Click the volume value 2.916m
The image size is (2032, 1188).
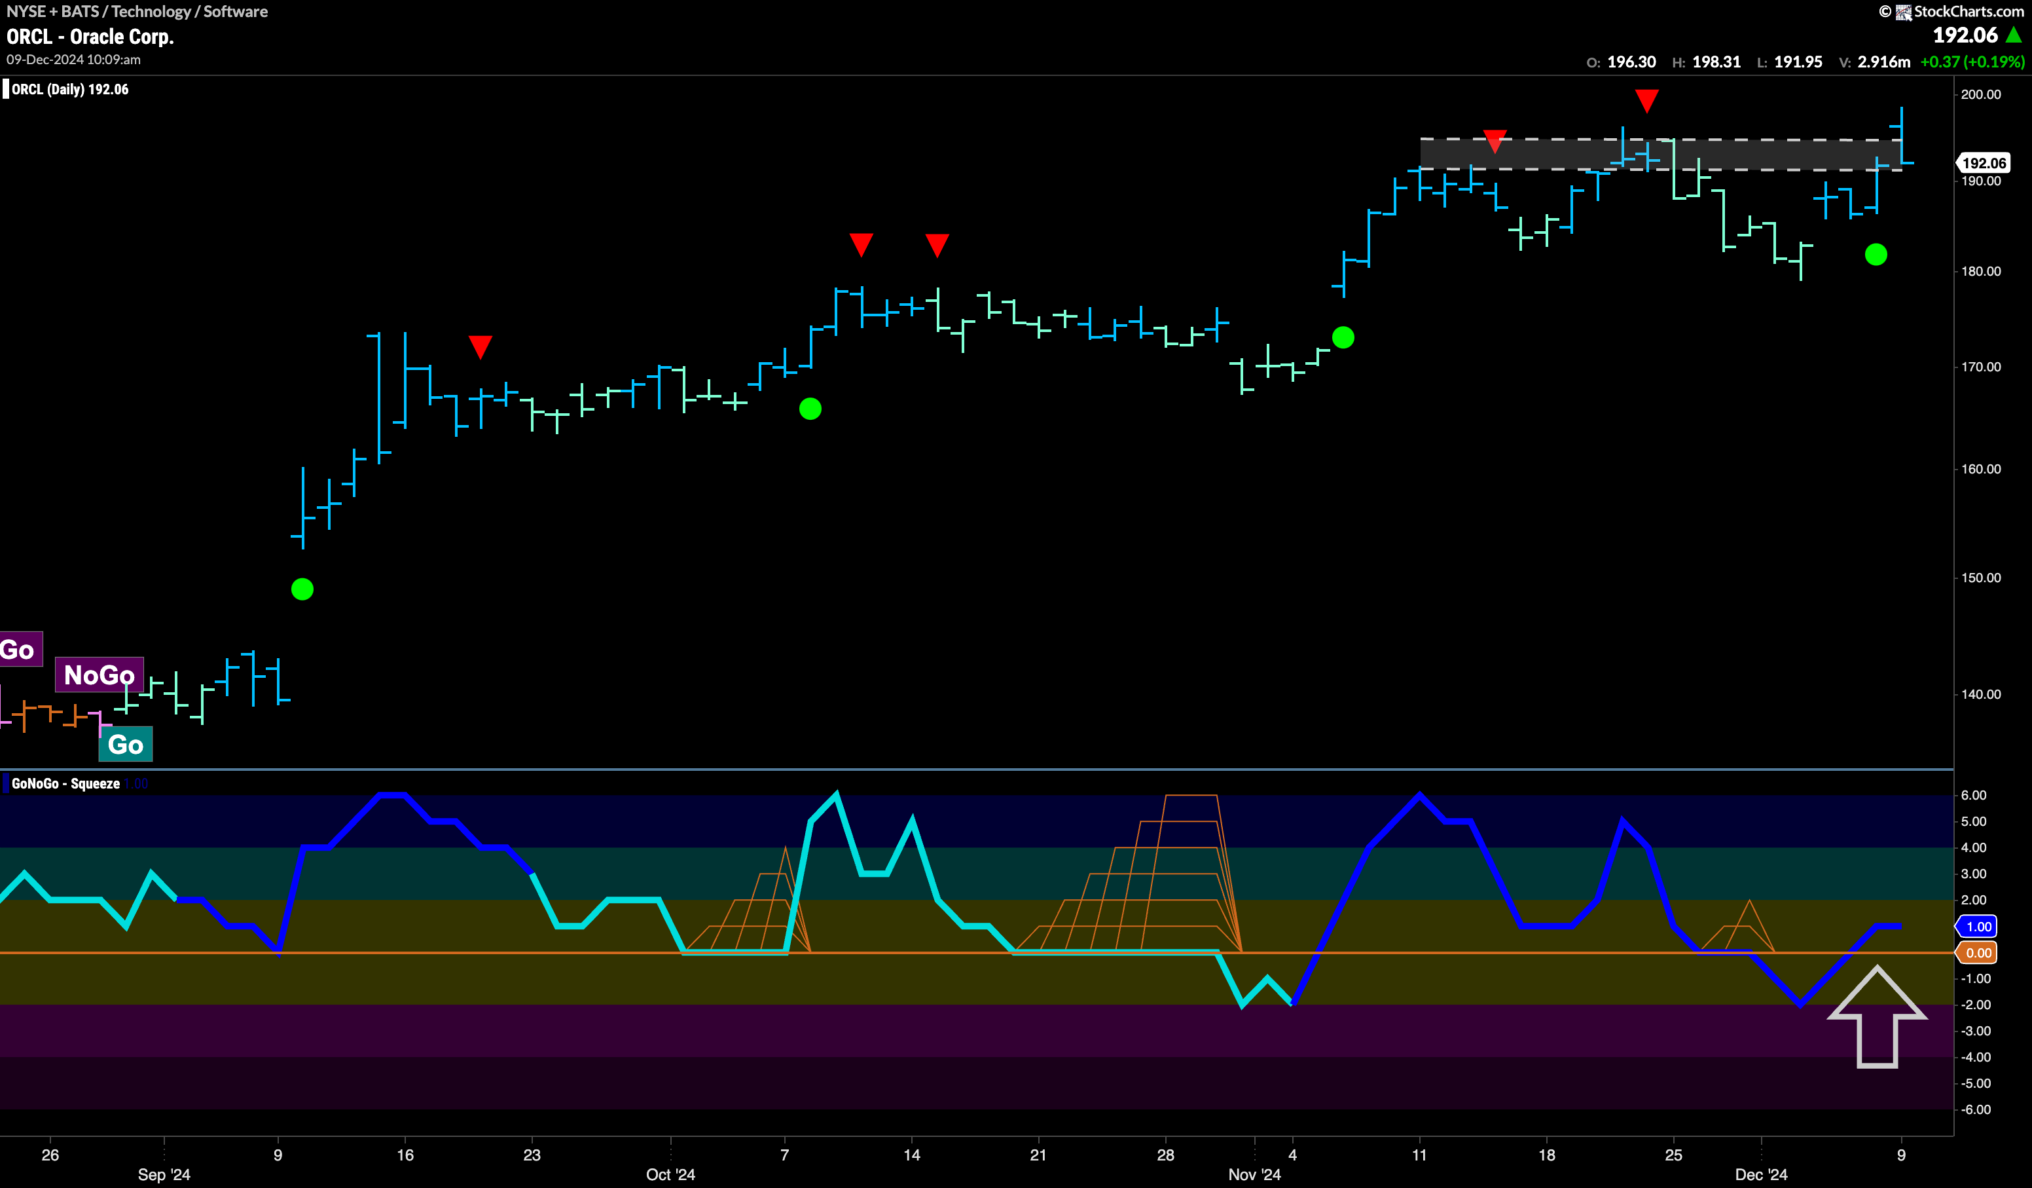[x=1883, y=62]
